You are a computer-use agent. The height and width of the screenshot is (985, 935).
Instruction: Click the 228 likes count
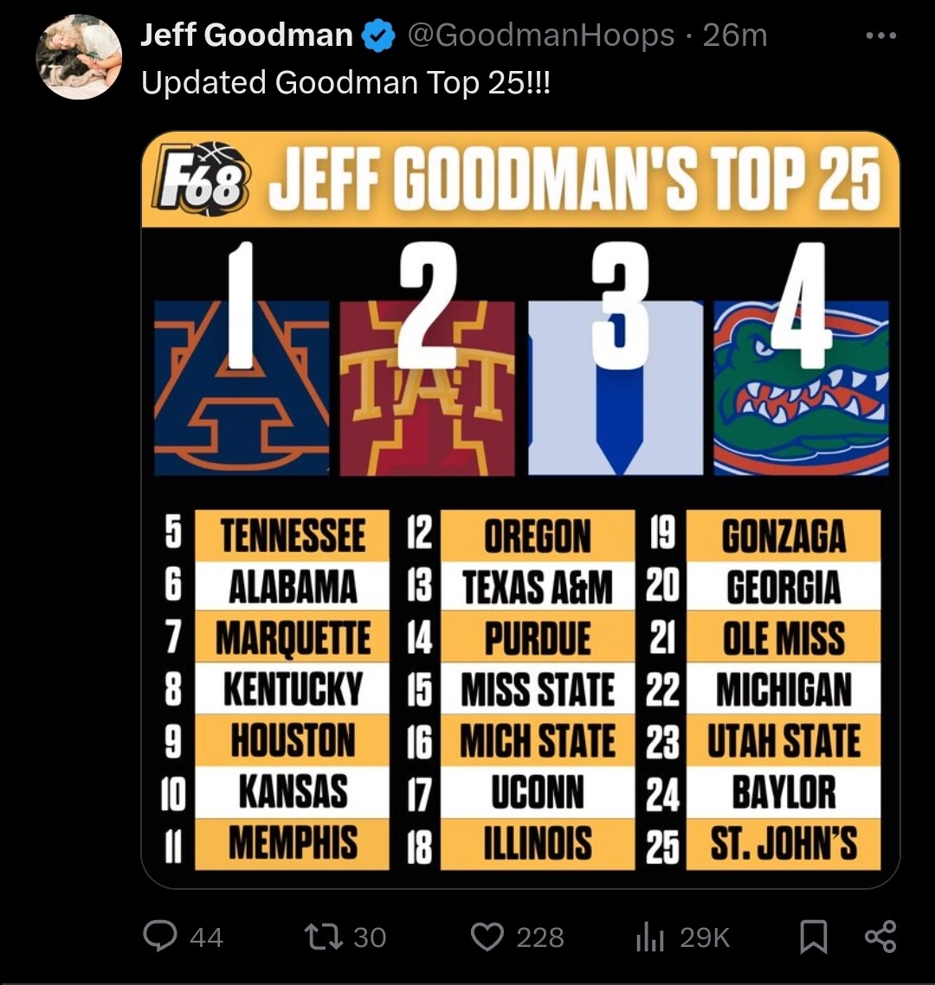point(539,937)
